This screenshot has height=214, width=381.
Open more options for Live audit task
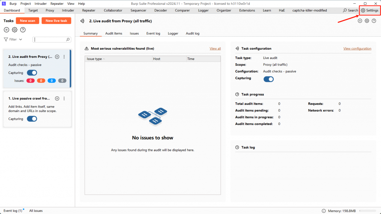(x=64, y=57)
